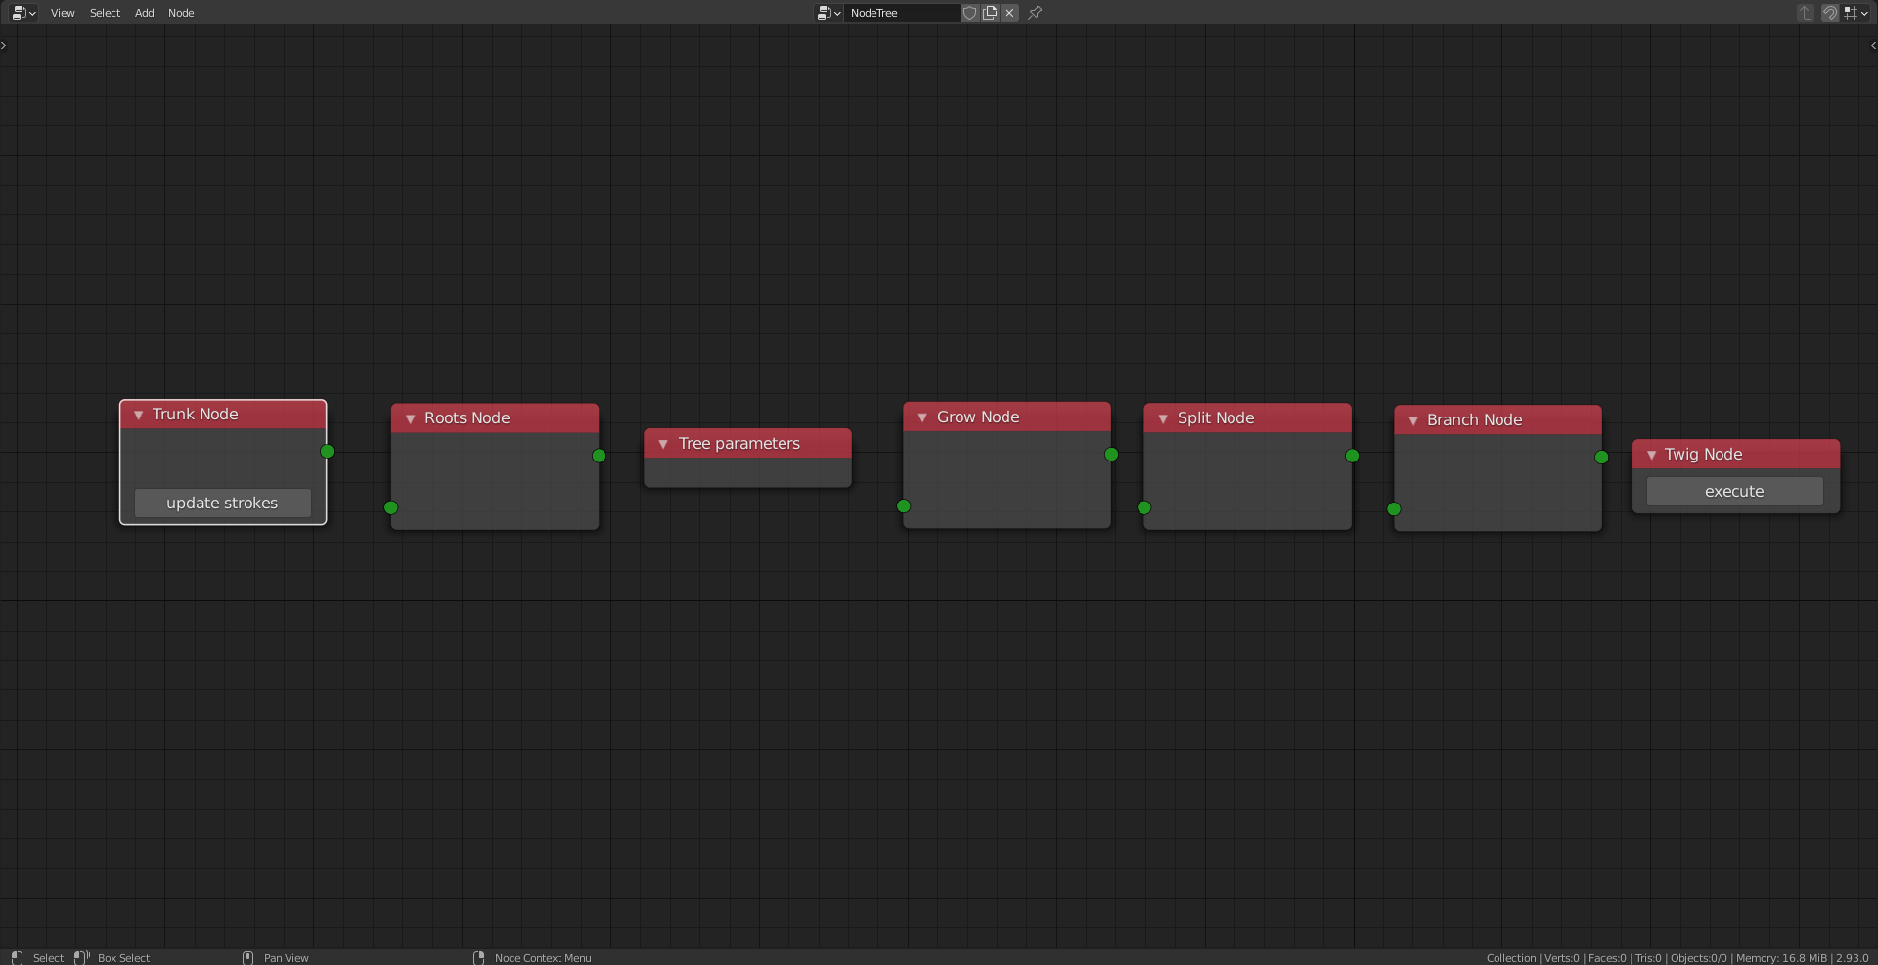Pin the current node tree
1878x965 pixels.
pyautogui.click(x=1034, y=13)
